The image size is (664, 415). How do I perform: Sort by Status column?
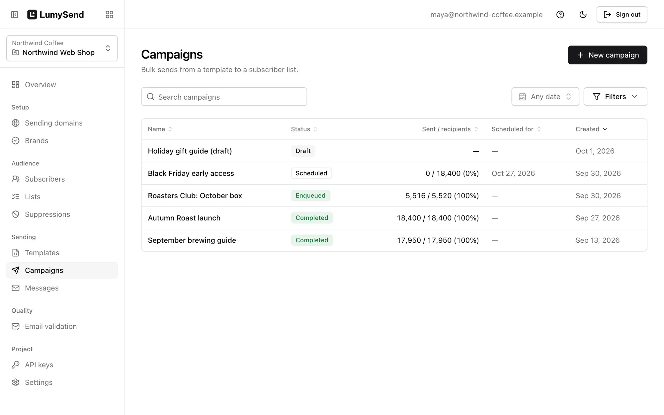click(304, 129)
